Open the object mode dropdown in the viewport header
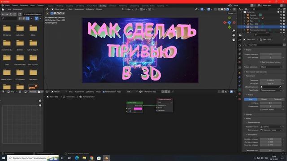The height and width of the screenshot is (161, 287). click(59, 9)
